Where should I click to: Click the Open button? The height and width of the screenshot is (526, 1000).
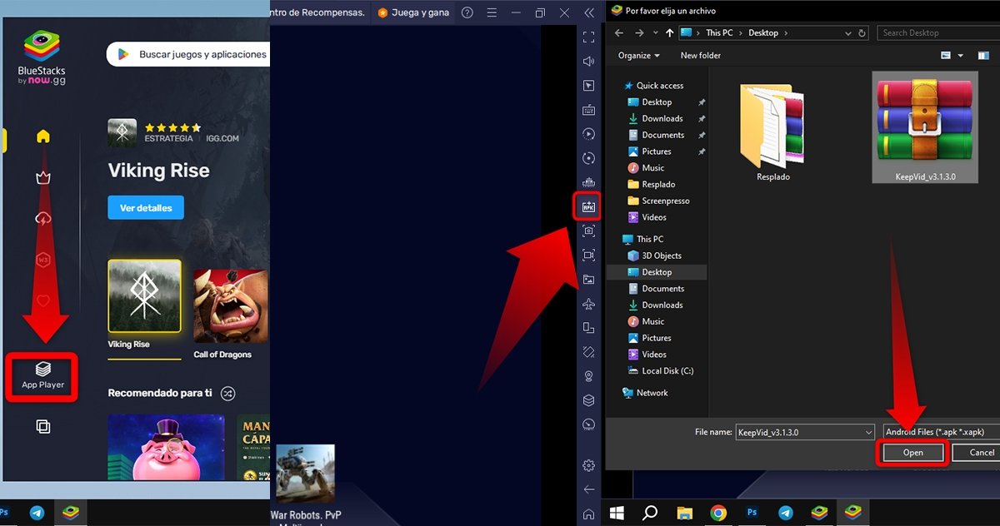(913, 453)
